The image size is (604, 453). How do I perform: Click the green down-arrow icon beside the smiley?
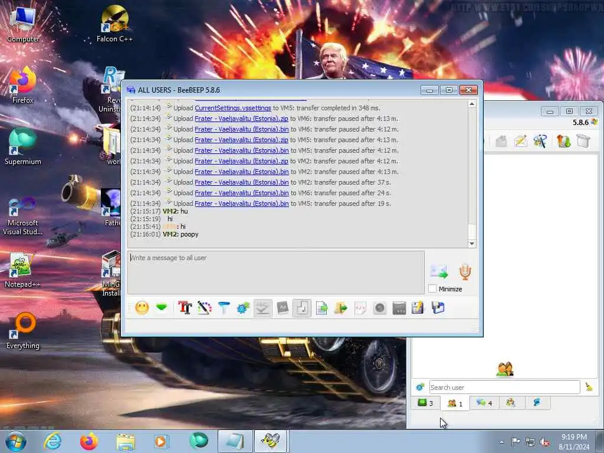(162, 307)
